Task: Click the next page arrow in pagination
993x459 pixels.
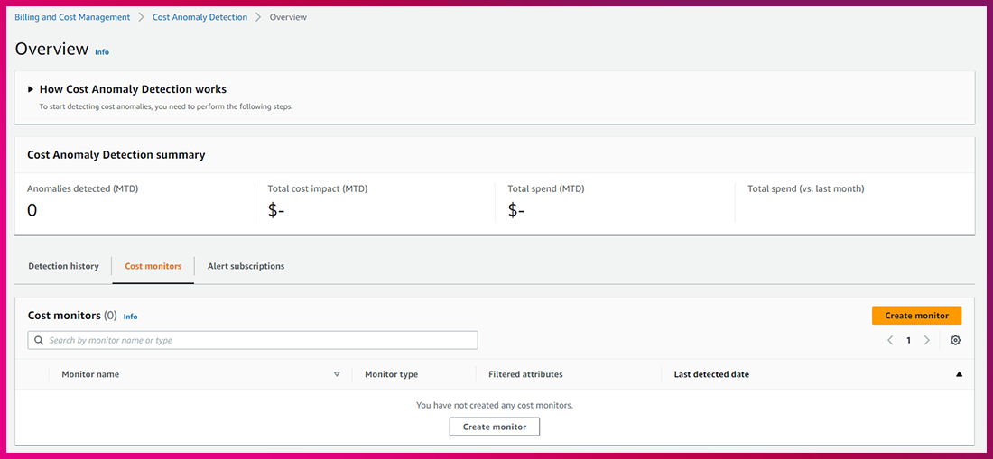Action: click(x=926, y=340)
